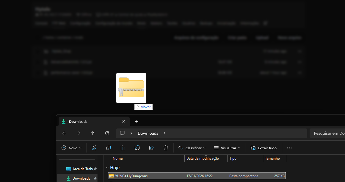Collapse the Hoje group
Image resolution: width=345 pixels, height=182 pixels.
107,168
